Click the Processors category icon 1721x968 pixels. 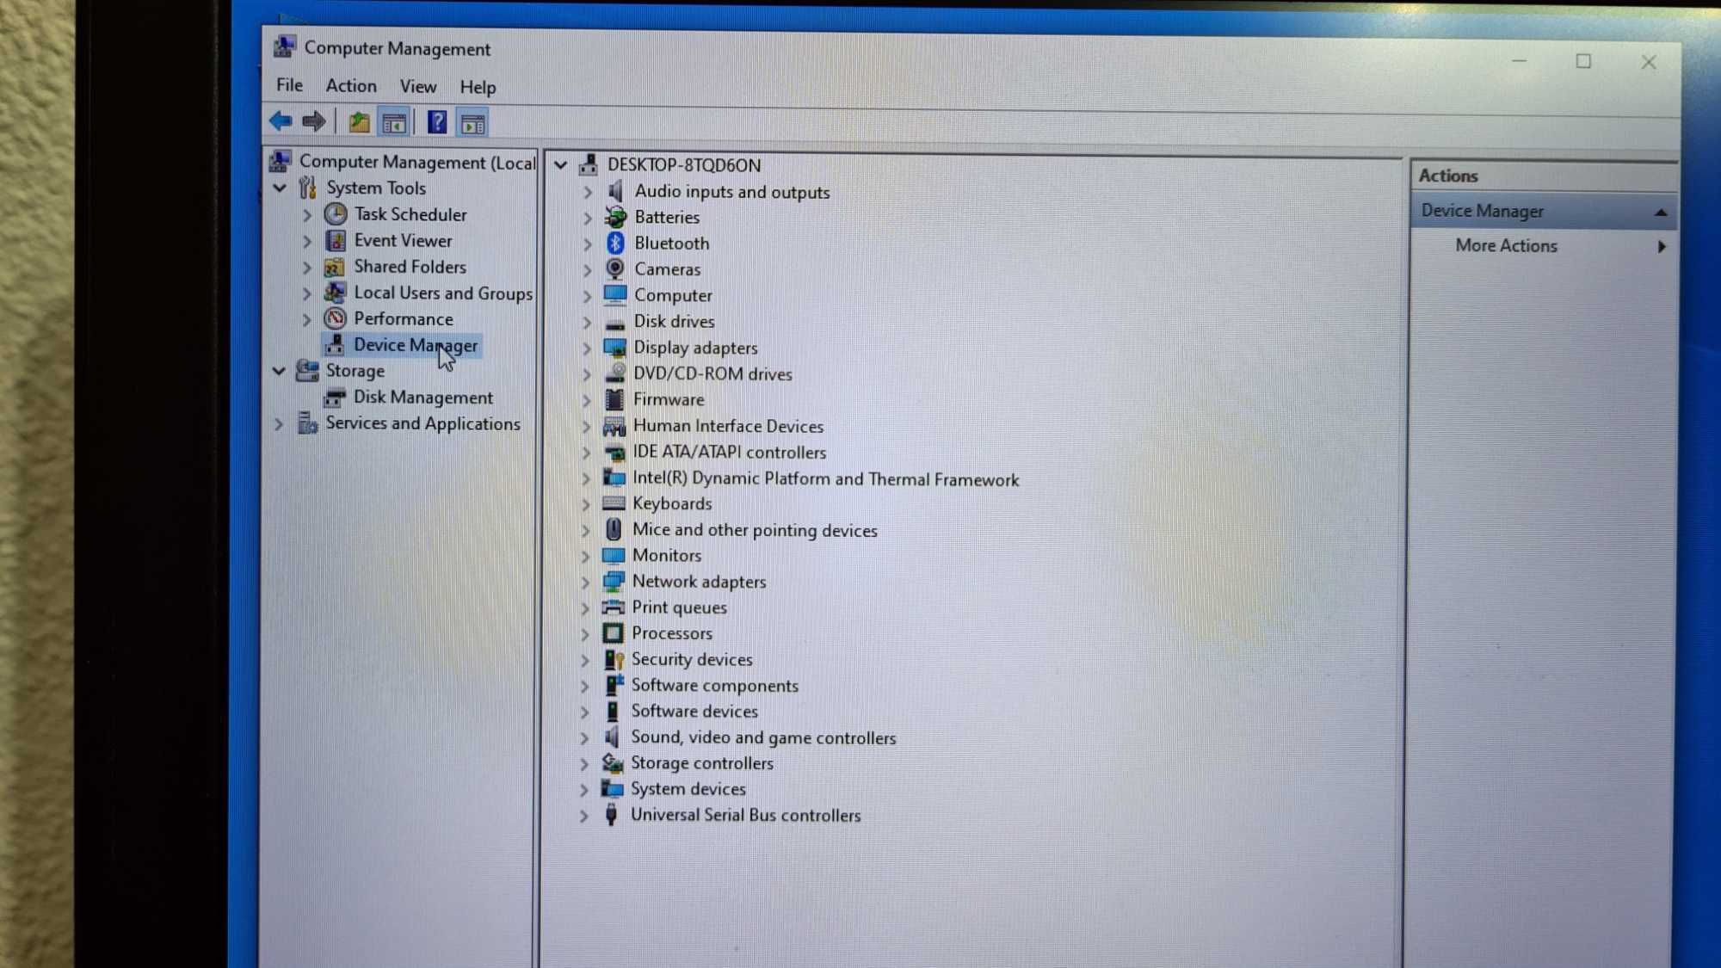tap(613, 633)
